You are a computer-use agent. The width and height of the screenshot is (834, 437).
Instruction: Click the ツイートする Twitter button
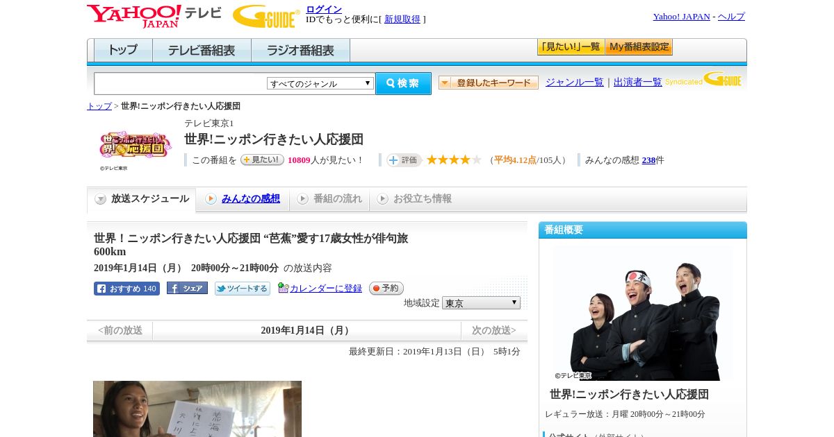point(243,289)
